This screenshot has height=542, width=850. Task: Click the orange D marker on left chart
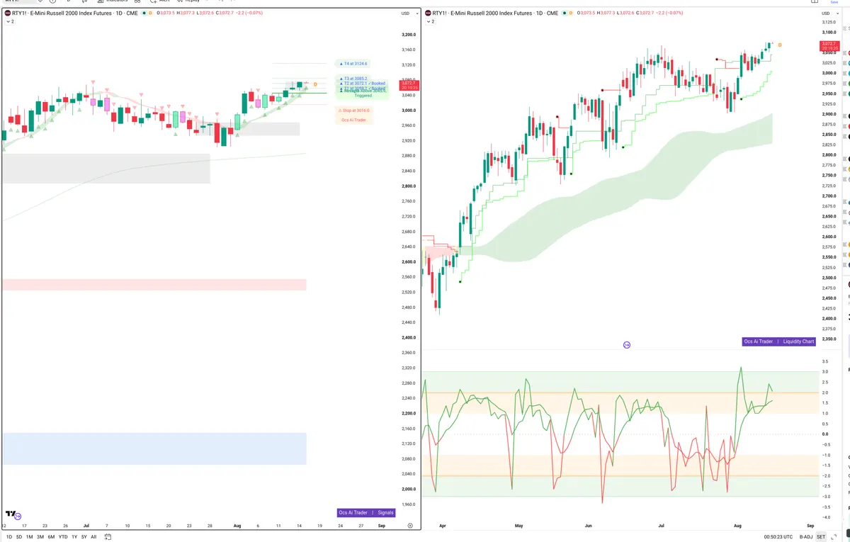[x=315, y=84]
